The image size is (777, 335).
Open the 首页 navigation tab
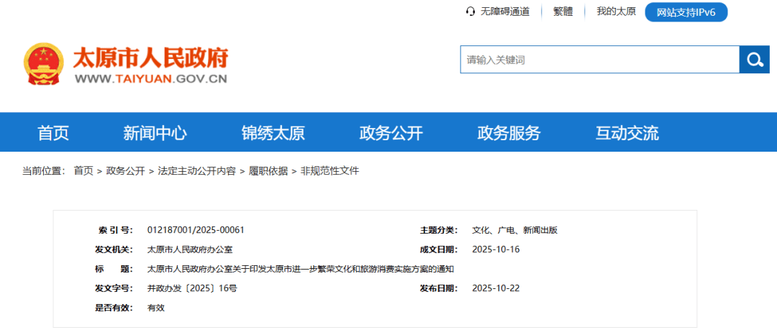pyautogui.click(x=53, y=133)
